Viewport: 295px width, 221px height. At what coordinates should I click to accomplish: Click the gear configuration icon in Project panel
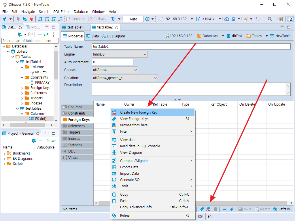pos(34,140)
